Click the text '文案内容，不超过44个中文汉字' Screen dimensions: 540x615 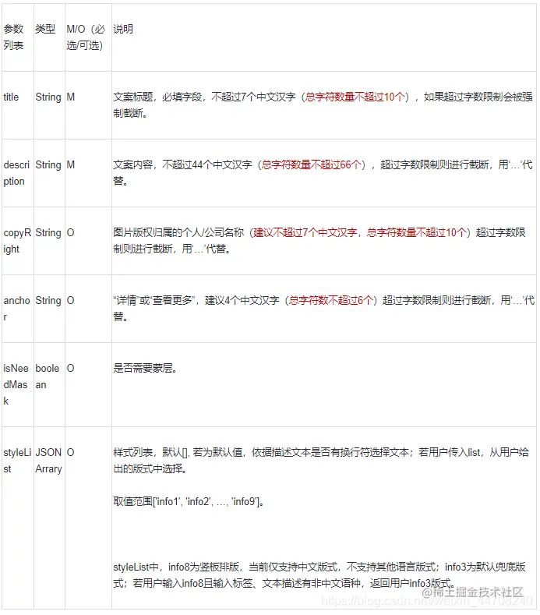pos(182,164)
